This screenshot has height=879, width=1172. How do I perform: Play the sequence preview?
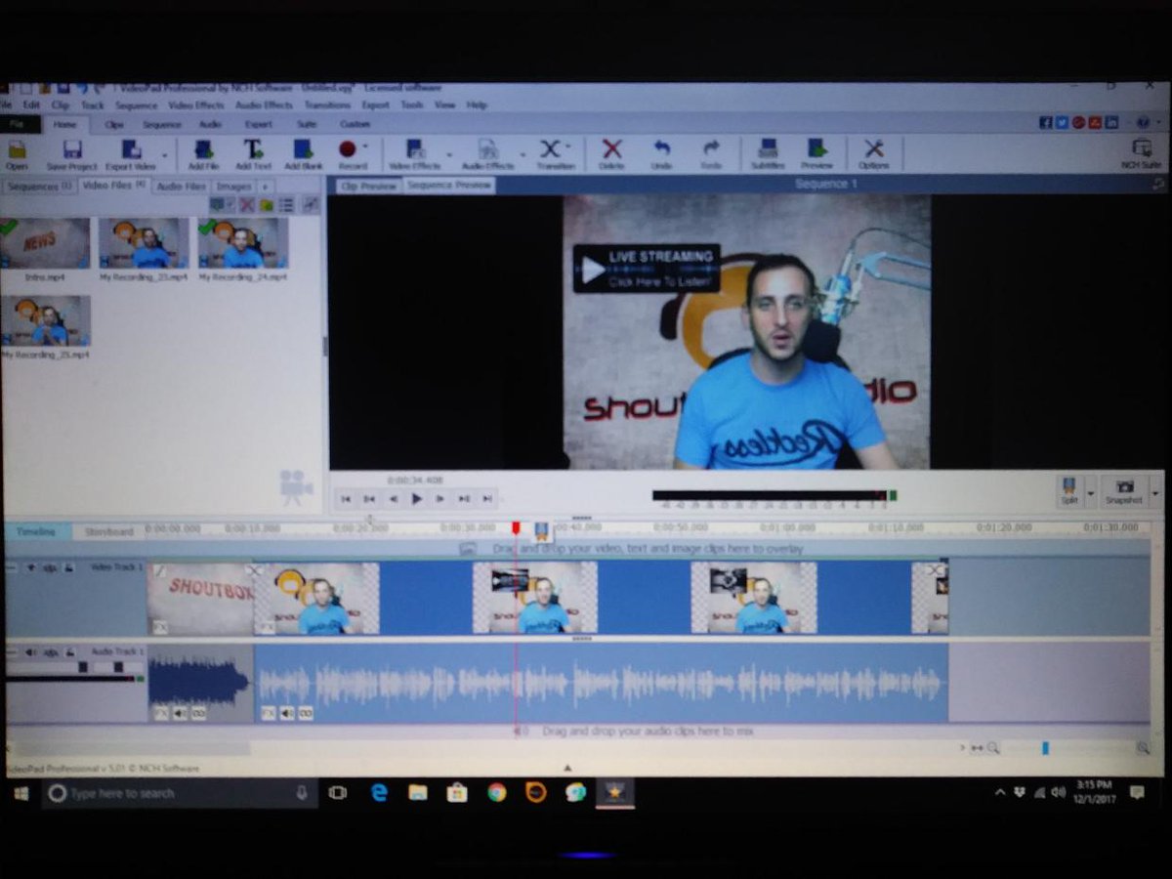coord(417,498)
